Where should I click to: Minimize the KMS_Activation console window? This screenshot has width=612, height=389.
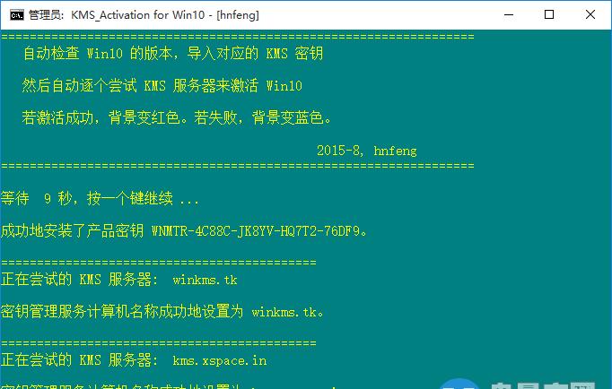509,15
